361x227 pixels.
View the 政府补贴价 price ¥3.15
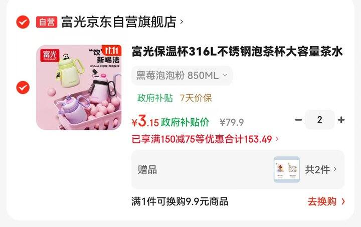(x=170, y=121)
